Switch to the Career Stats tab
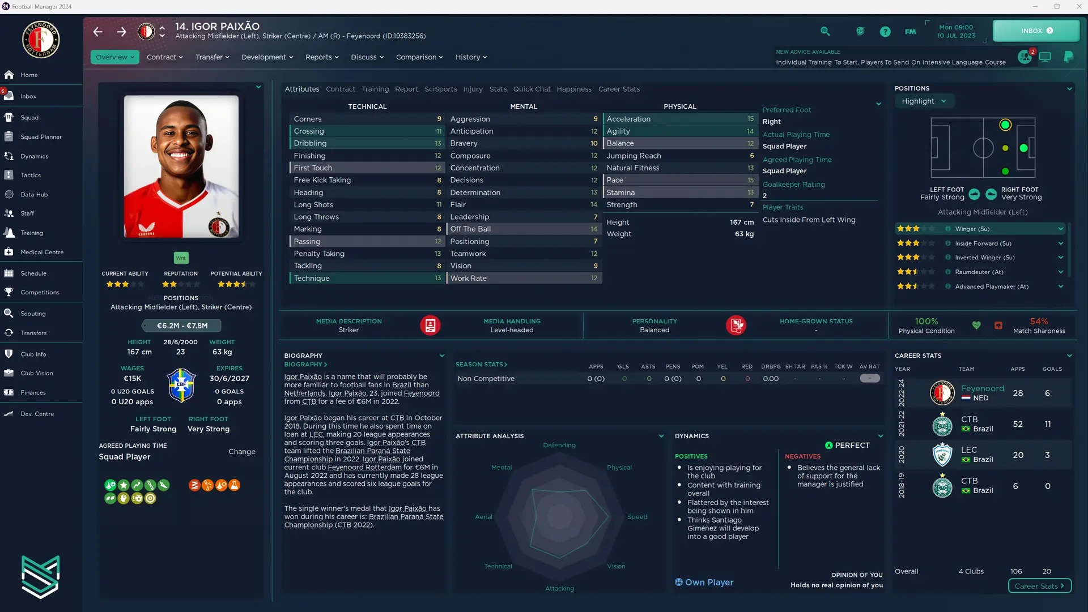Viewport: 1088px width, 612px height. point(619,89)
